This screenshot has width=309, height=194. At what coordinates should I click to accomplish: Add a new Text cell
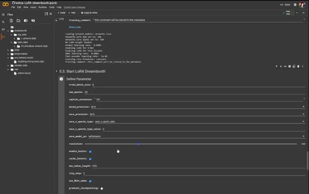click(72, 13)
